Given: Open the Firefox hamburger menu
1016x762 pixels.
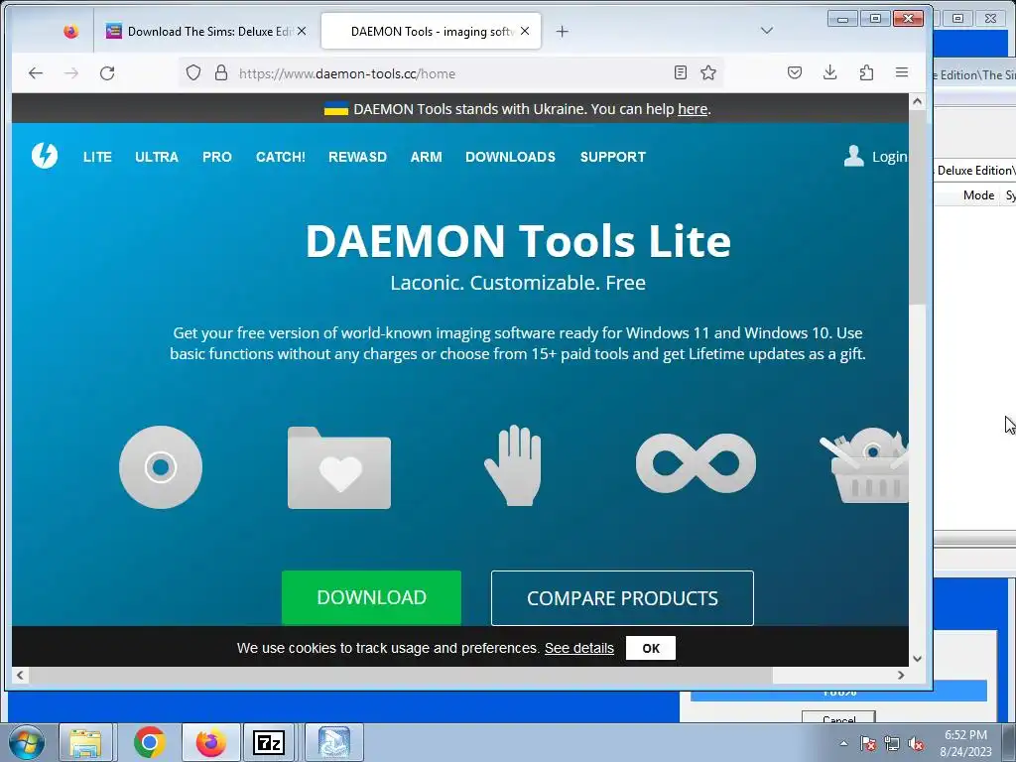Looking at the screenshot, I should 901,72.
